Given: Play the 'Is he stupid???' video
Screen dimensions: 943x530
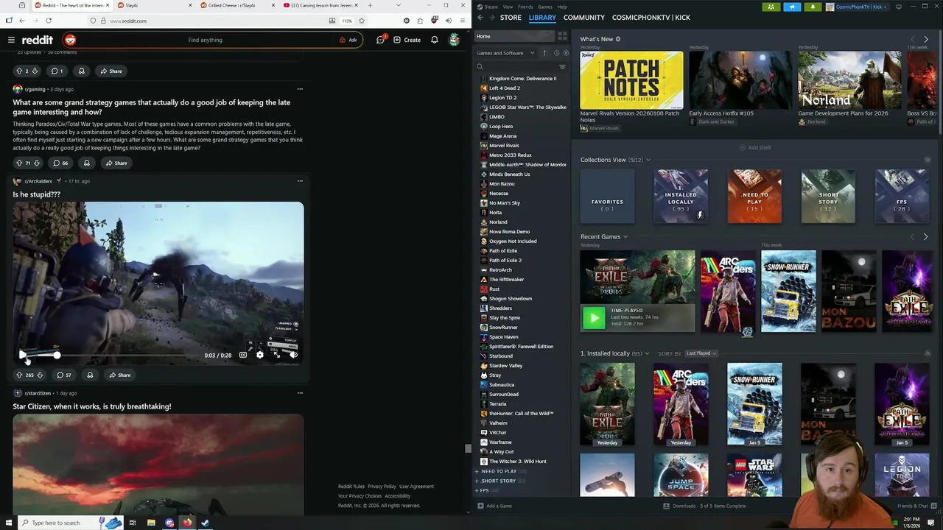Looking at the screenshot, I should coord(22,355).
